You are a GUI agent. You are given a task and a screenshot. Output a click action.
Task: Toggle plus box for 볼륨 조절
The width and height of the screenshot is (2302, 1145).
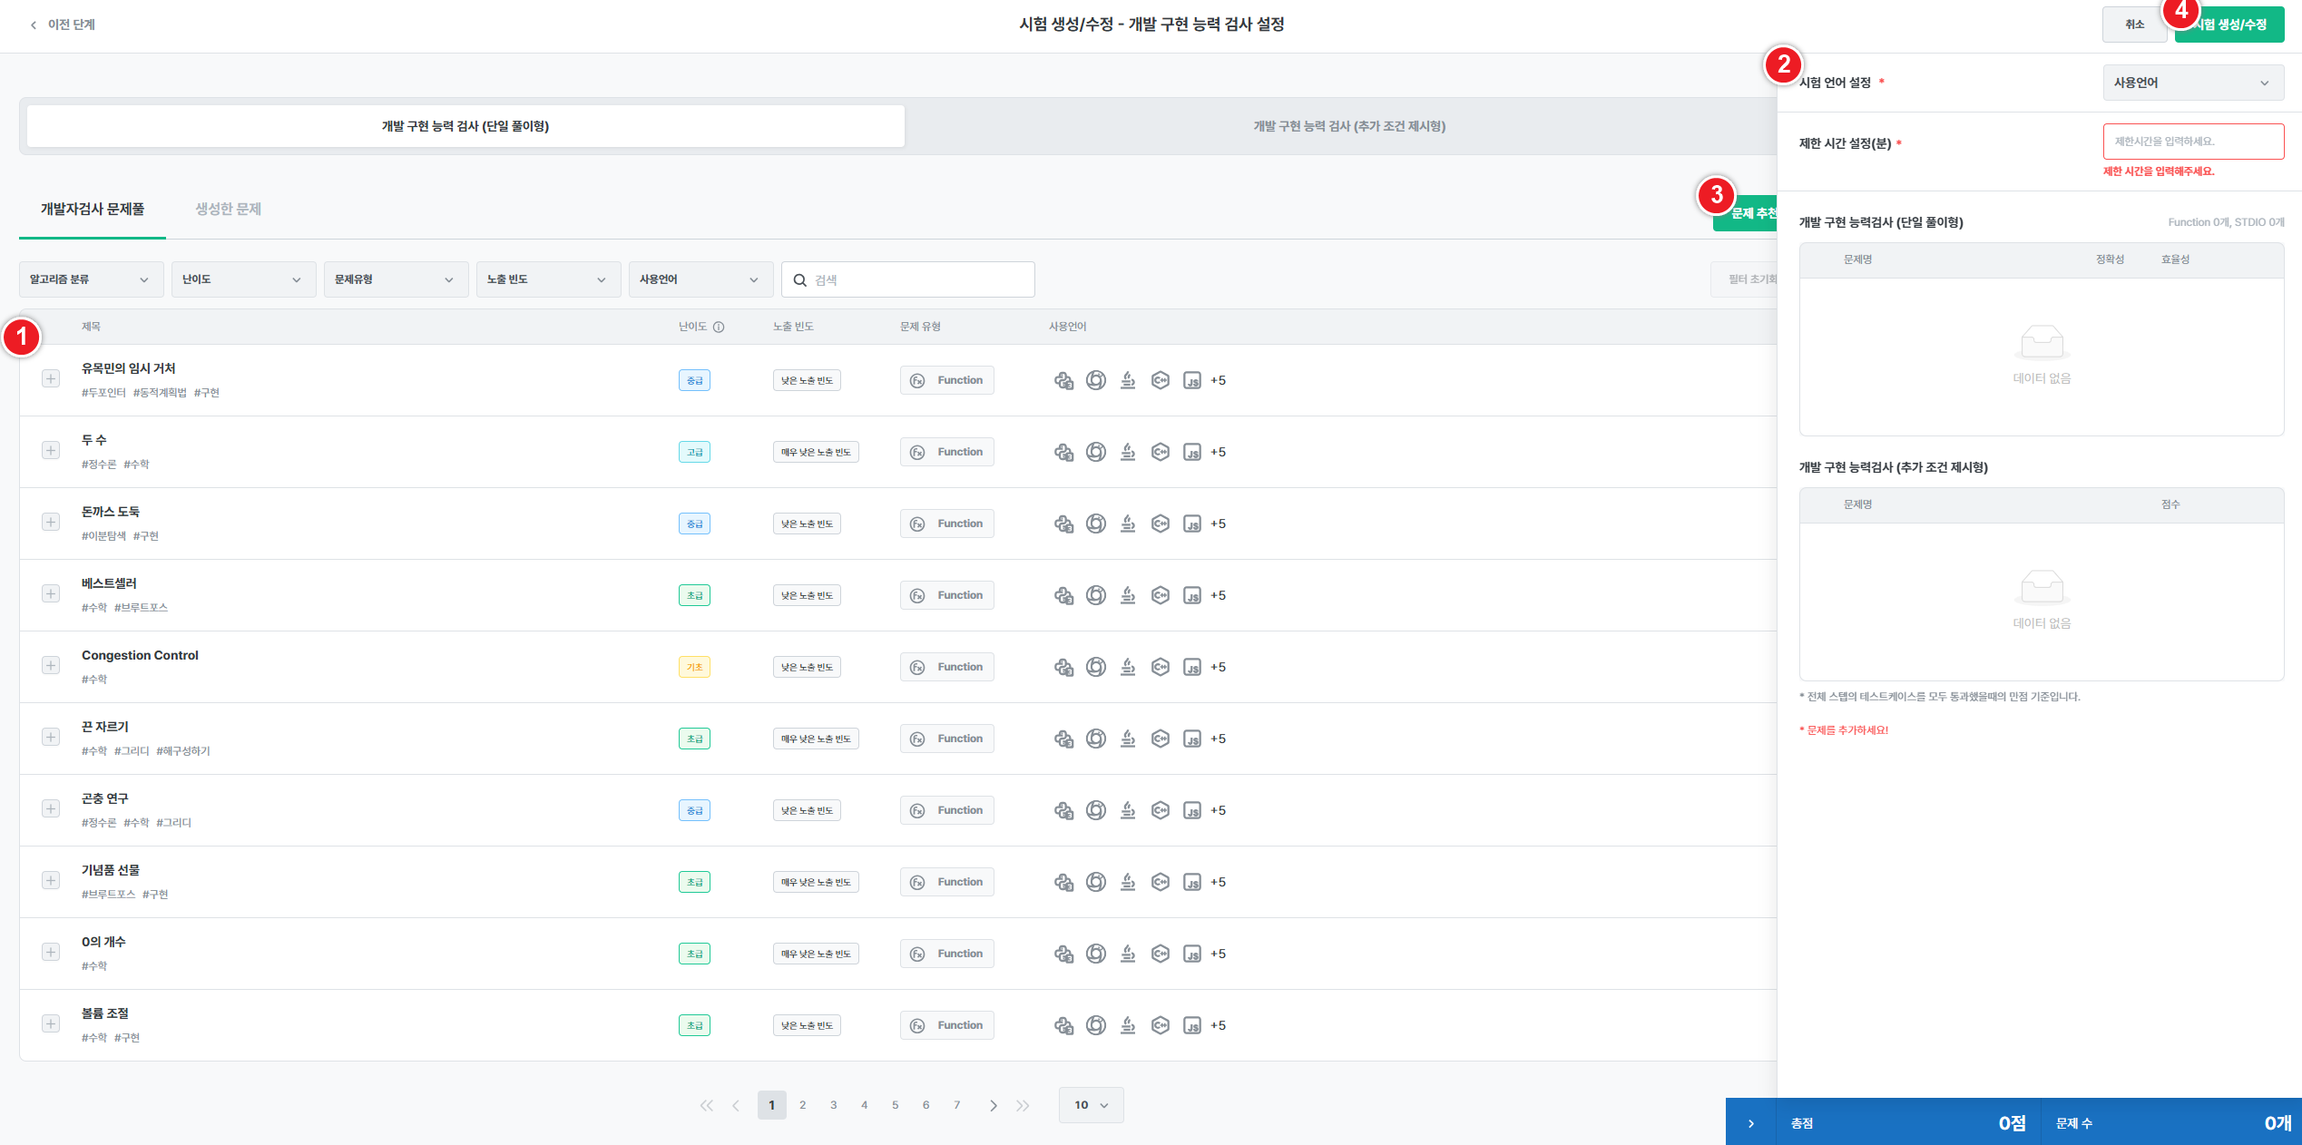coord(51,1023)
